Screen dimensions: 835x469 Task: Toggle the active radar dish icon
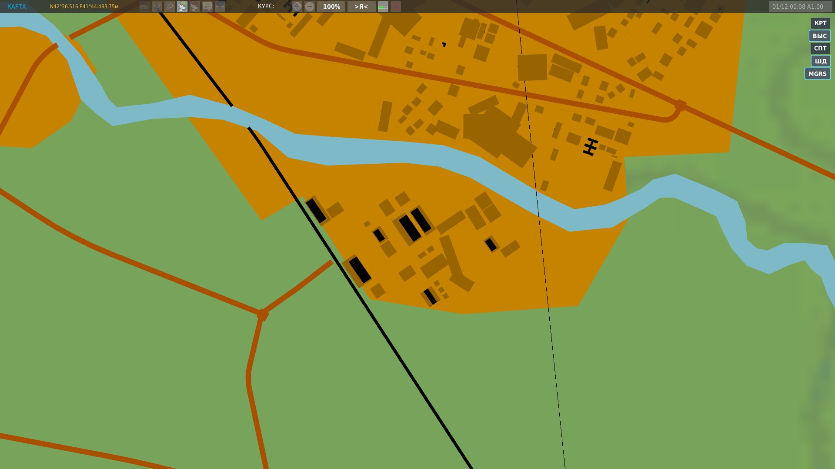click(182, 7)
